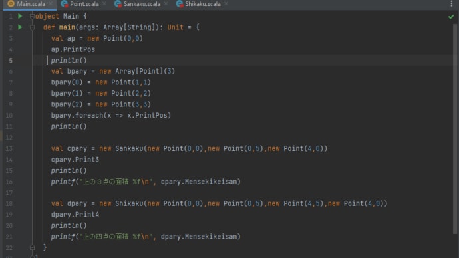Collapse the def main code fold
This screenshot has height=258, width=459.
click(x=32, y=27)
